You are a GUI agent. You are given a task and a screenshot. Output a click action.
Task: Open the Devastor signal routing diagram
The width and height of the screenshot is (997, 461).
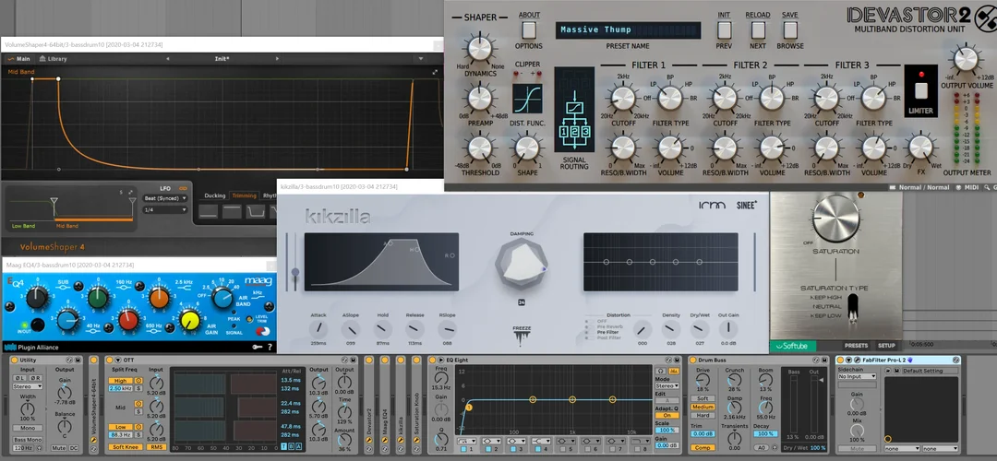coord(573,118)
